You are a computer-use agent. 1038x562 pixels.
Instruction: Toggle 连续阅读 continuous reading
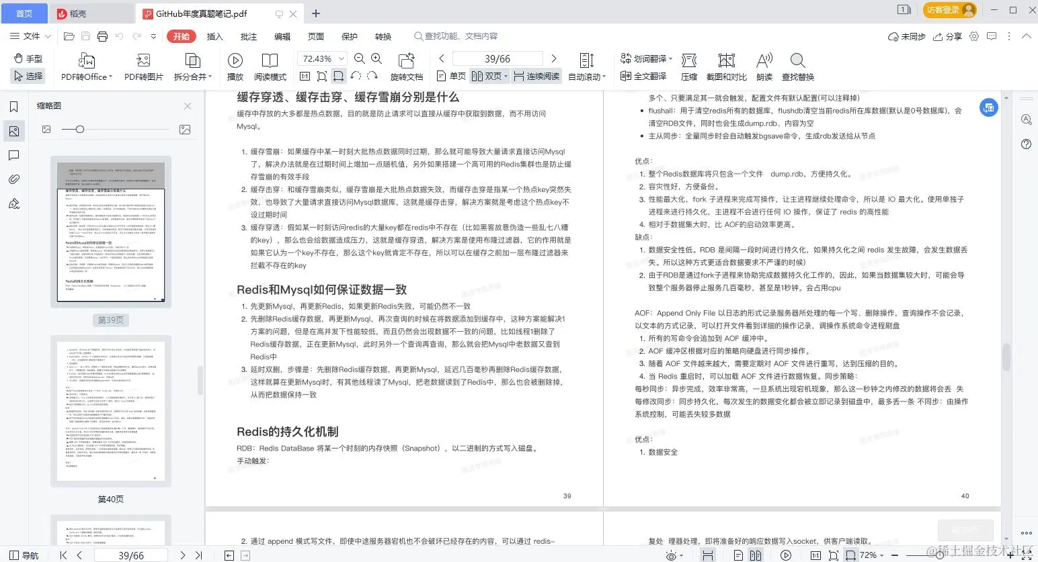tap(536, 76)
